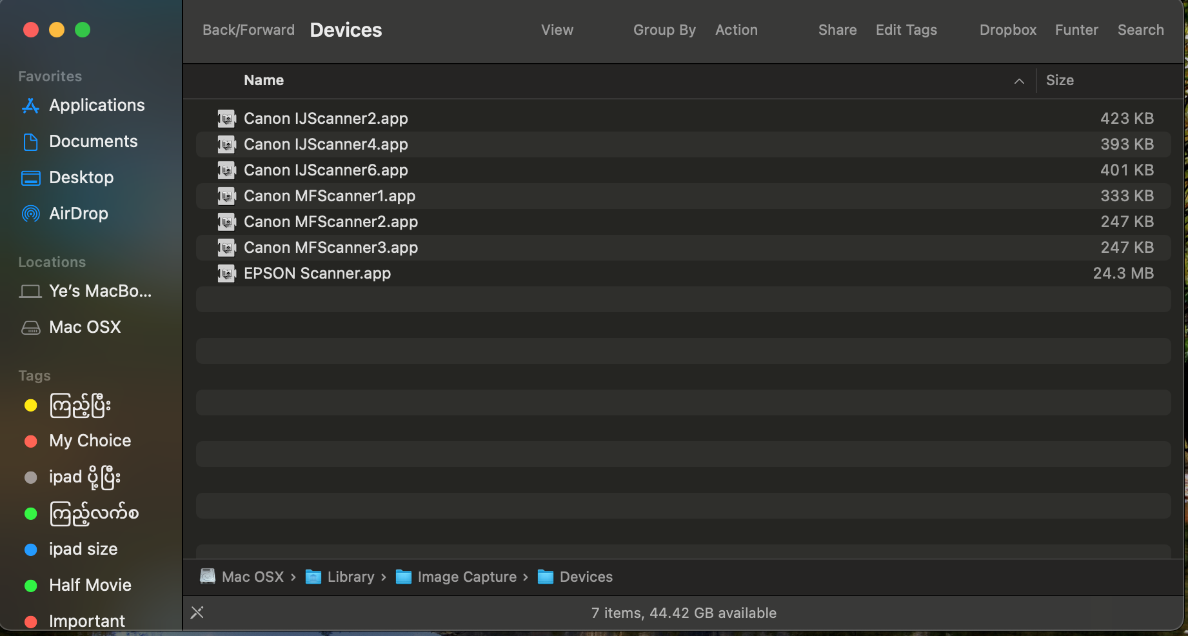Click the Mac OSX drive icon in sidebar
The width and height of the screenshot is (1188, 636).
pos(30,328)
